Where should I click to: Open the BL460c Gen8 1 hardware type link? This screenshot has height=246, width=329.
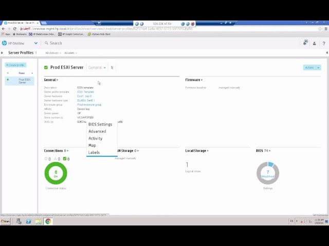(86, 100)
